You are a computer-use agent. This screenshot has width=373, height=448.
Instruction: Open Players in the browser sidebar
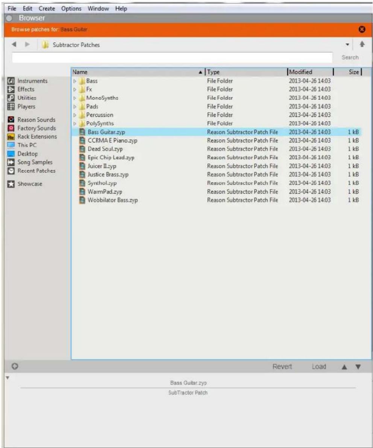[x=21, y=107]
